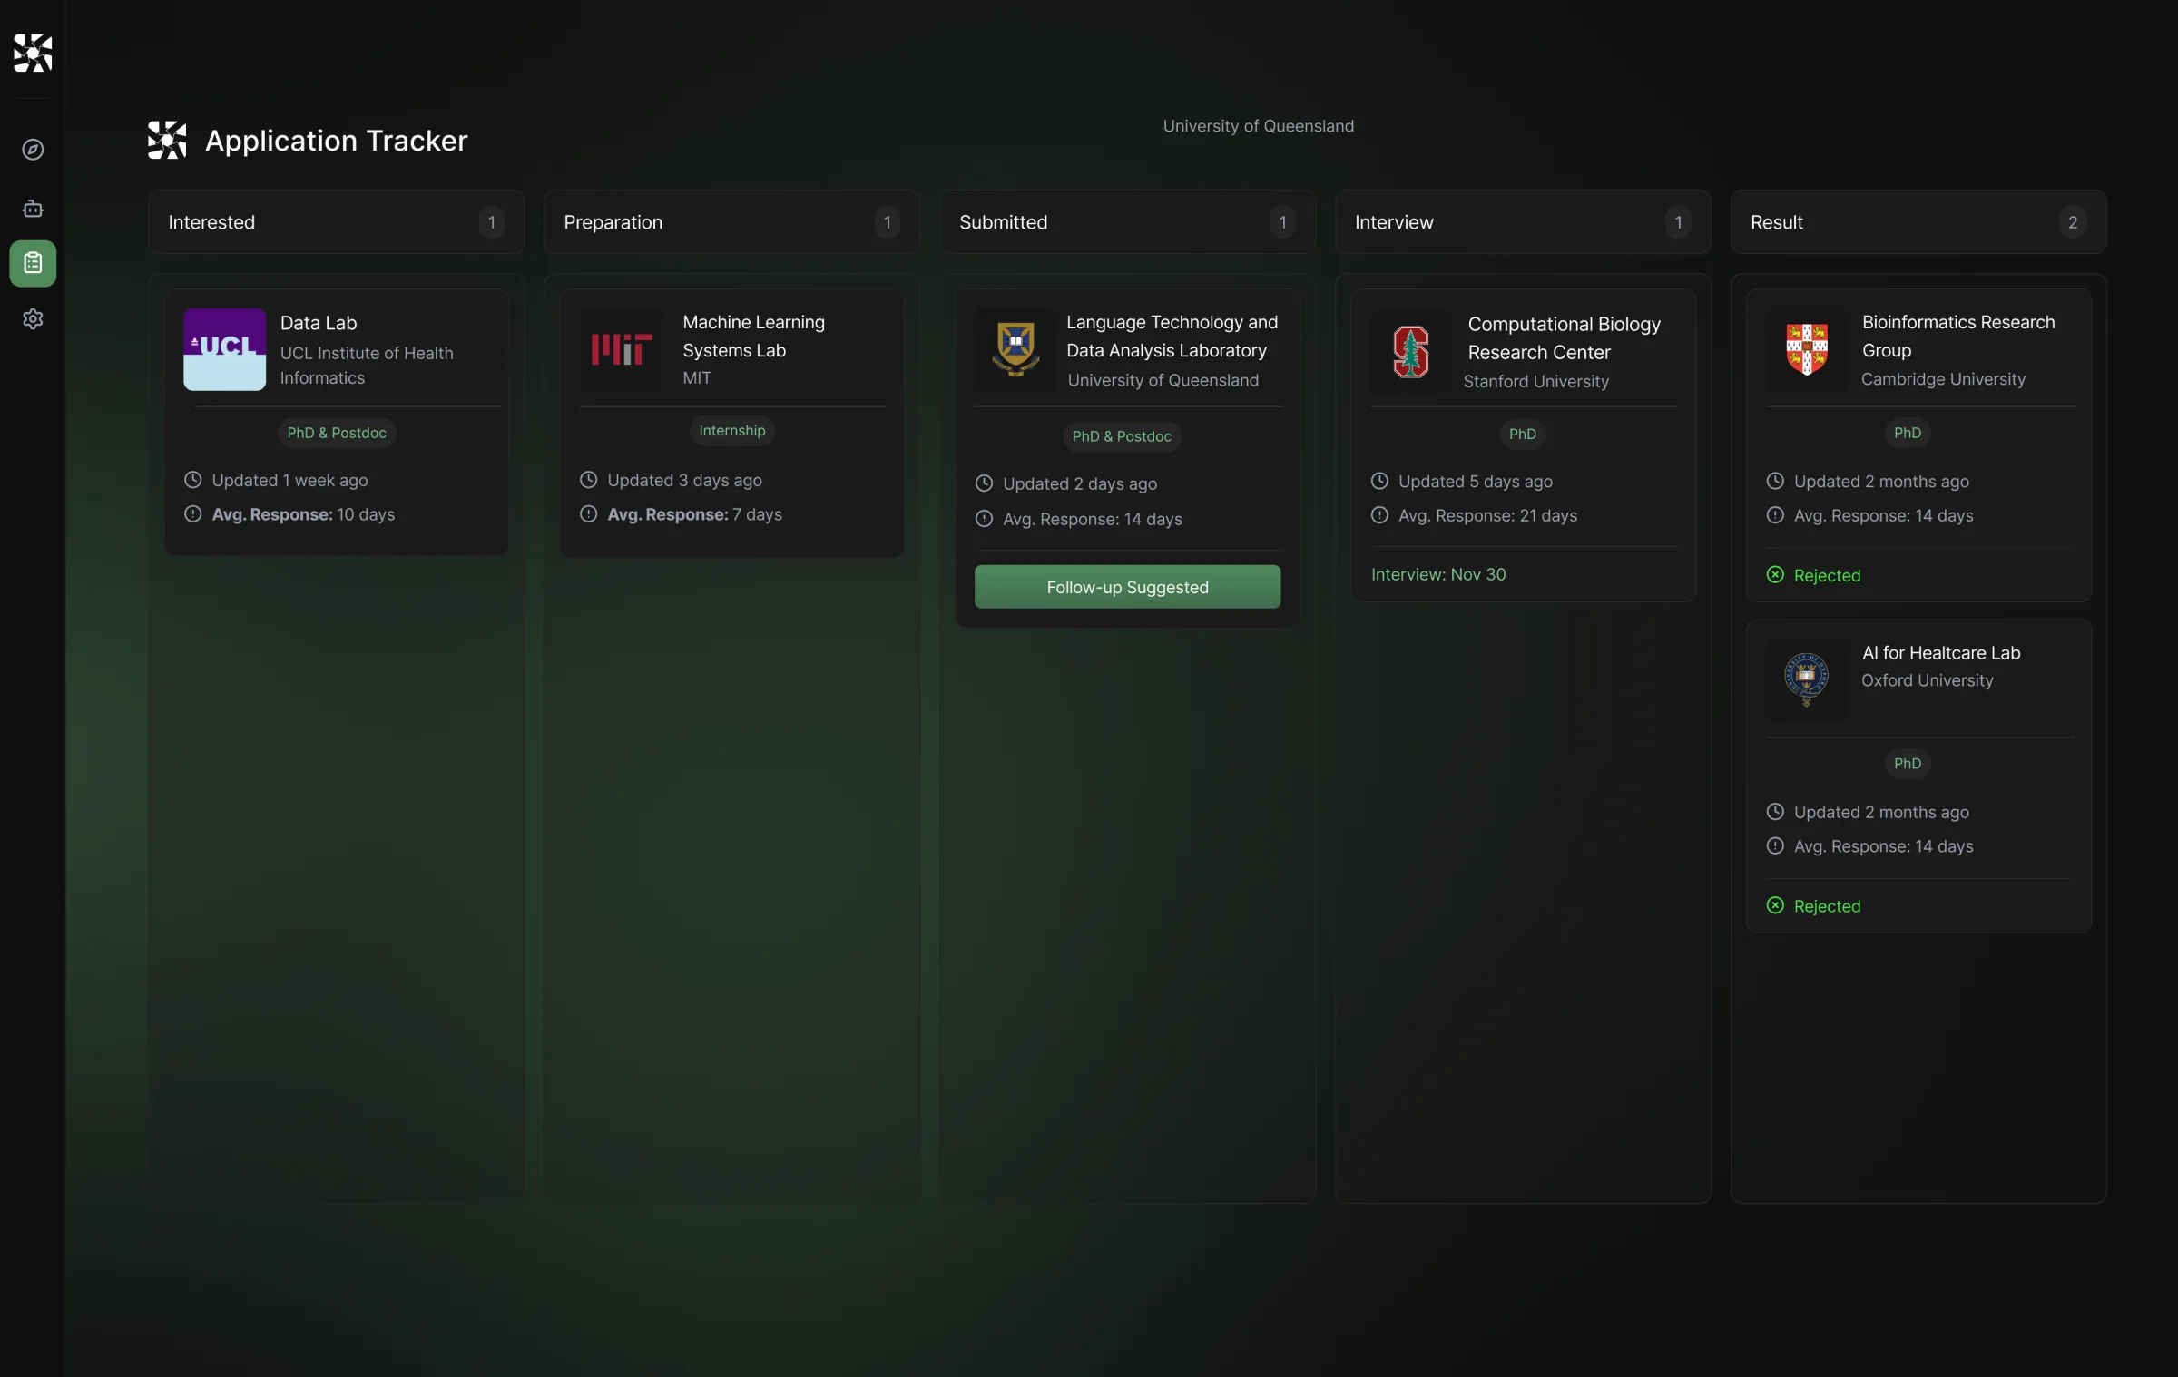2178x1377 pixels.
Task: Select the Interested column header
Action: [337, 222]
